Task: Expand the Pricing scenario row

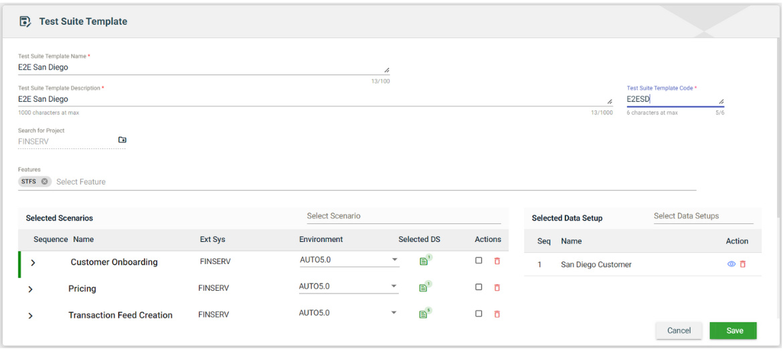Action: 31,289
